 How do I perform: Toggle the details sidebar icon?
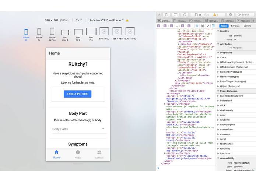click(x=213, y=26)
